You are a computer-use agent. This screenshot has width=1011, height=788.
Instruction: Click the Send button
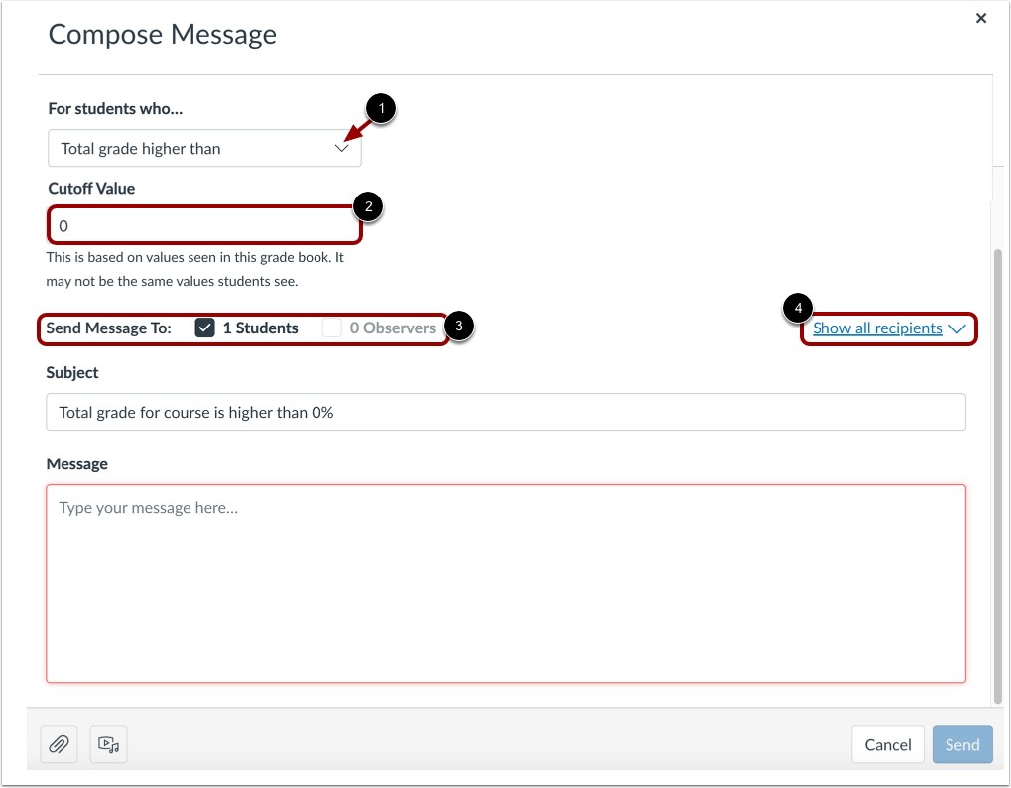coord(960,744)
